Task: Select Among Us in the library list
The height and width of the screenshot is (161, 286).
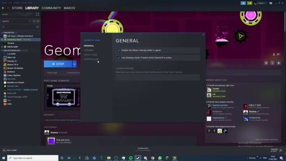Action: [x=12, y=61]
